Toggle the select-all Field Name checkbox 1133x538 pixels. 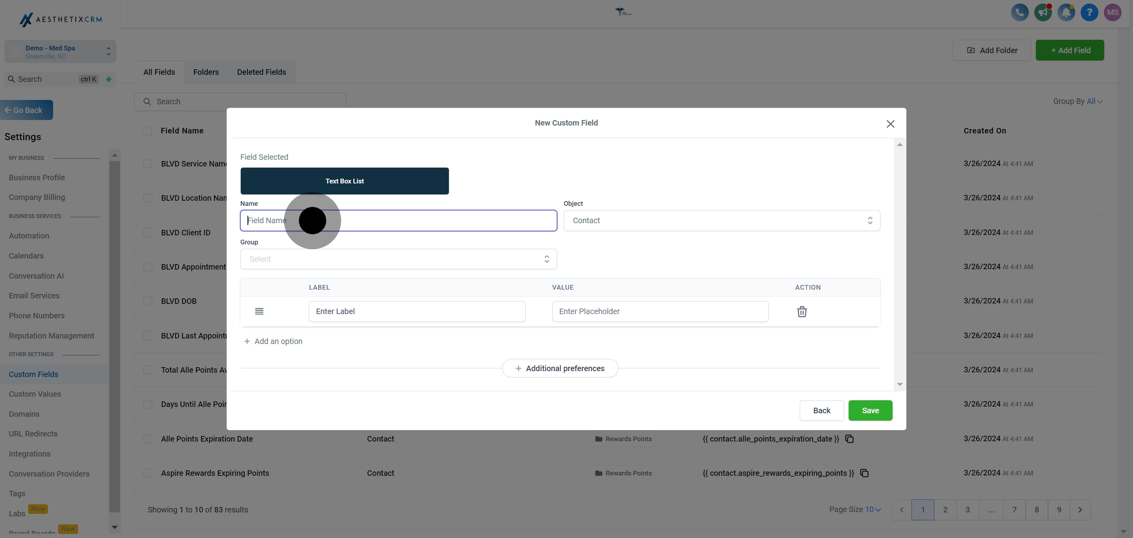point(148,131)
